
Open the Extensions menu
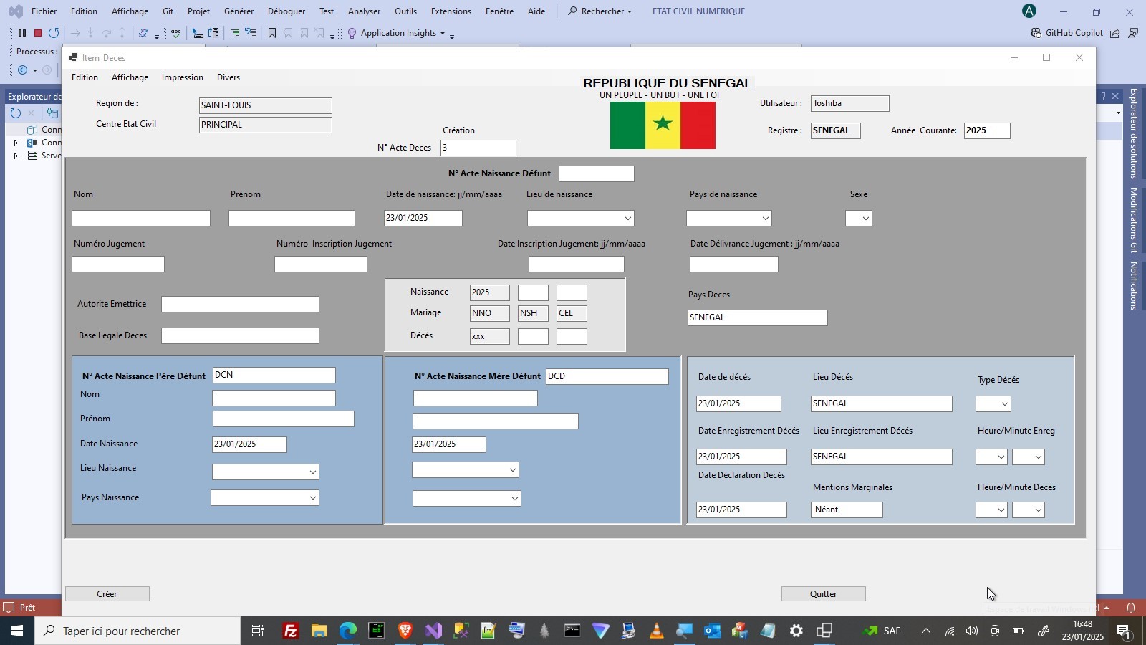tap(451, 11)
